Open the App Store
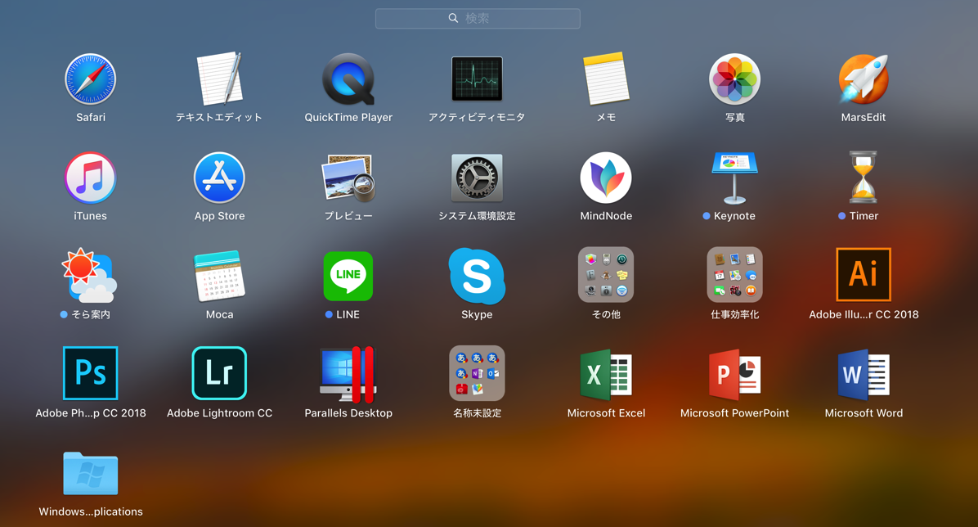 219,178
